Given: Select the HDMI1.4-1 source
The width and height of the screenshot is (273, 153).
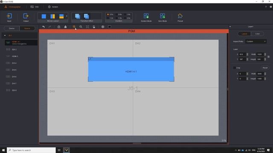Looking at the screenshot, I should [21, 42].
